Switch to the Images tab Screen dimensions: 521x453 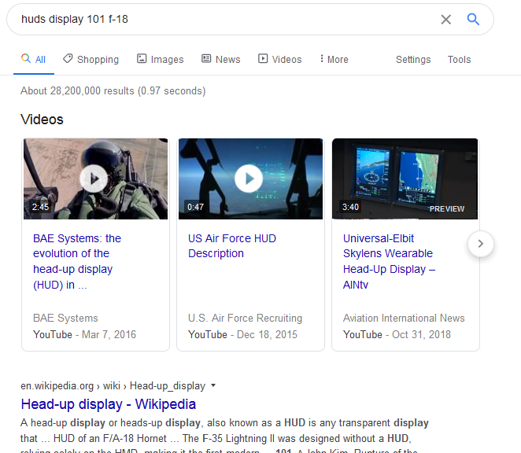coord(160,59)
